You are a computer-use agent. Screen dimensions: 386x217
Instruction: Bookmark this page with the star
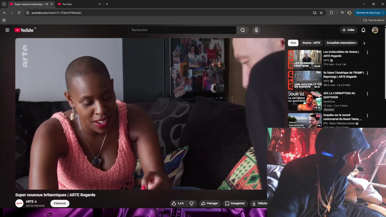point(321,13)
